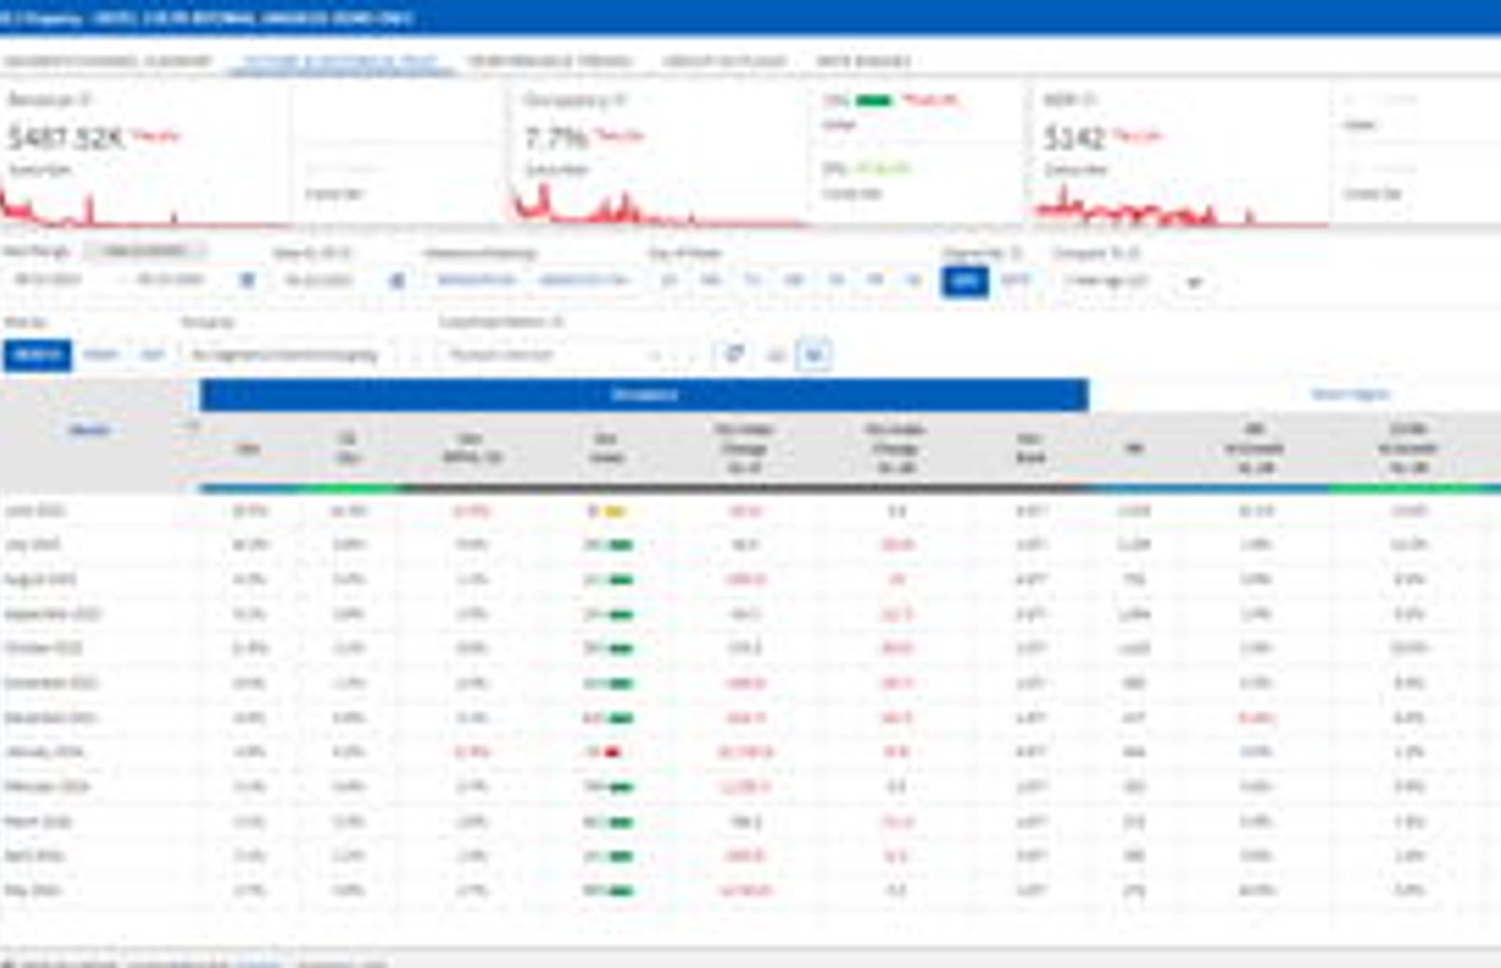Open the Group Outlook tab
This screenshot has width=1501, height=968.
[723, 61]
